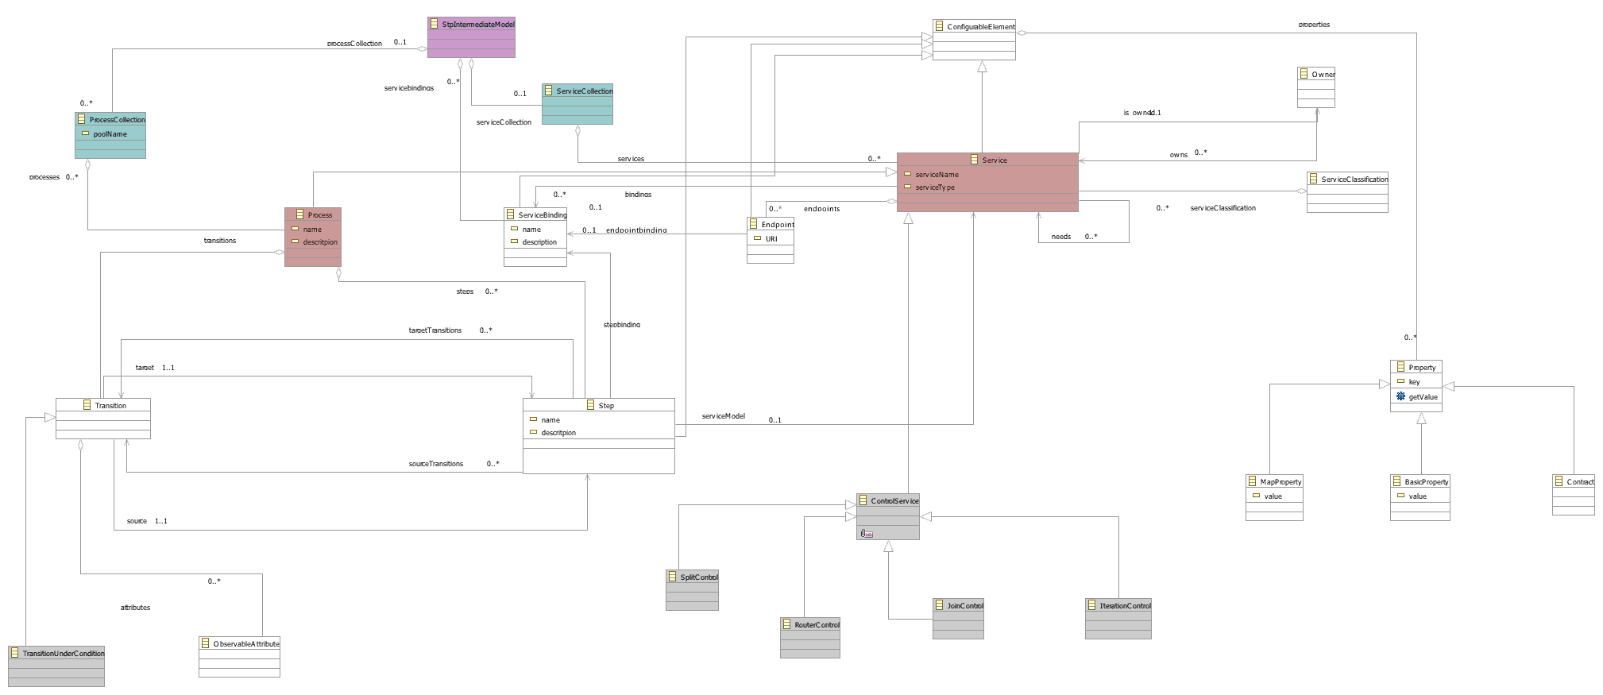Click the Endpoint class icon
This screenshot has width=1603, height=695.
click(x=754, y=224)
